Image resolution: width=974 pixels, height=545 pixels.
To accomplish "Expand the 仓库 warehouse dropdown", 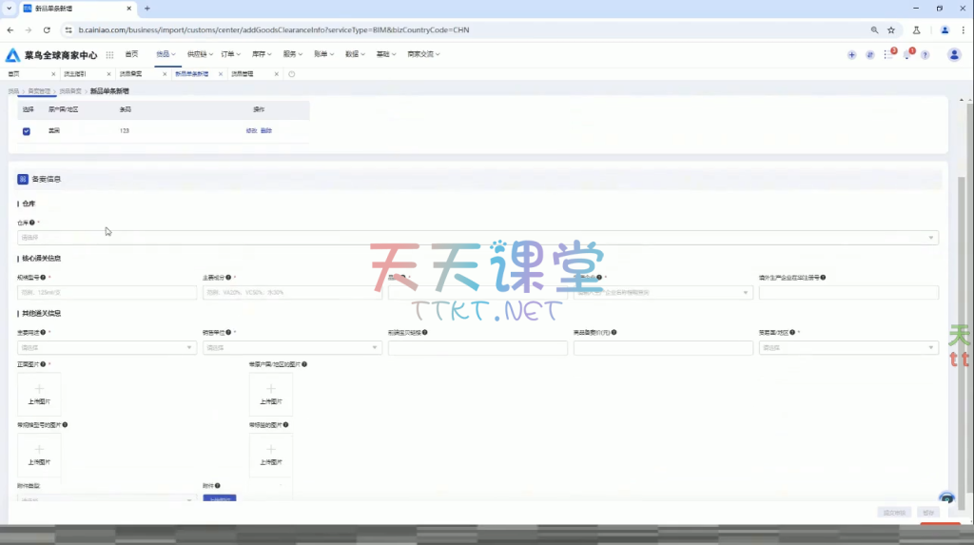I will click(477, 238).
